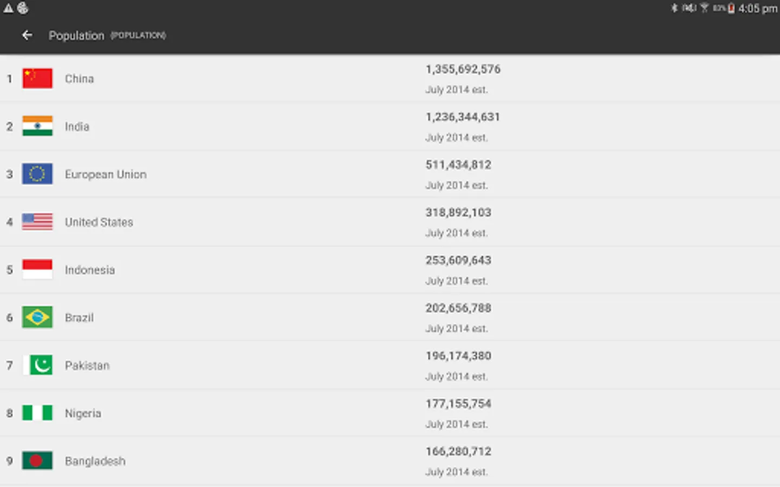Tap the United States flag icon
The width and height of the screenshot is (780, 487).
click(37, 222)
